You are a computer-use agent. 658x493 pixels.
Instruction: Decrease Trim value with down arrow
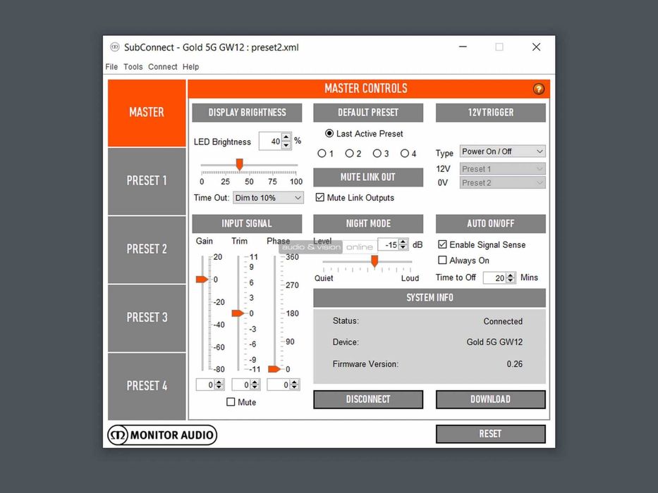255,387
